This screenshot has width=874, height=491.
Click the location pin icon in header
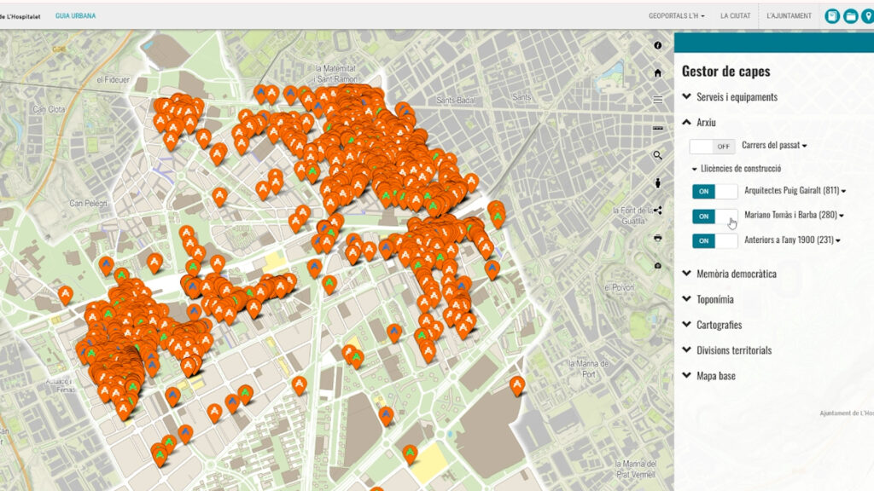tap(868, 16)
